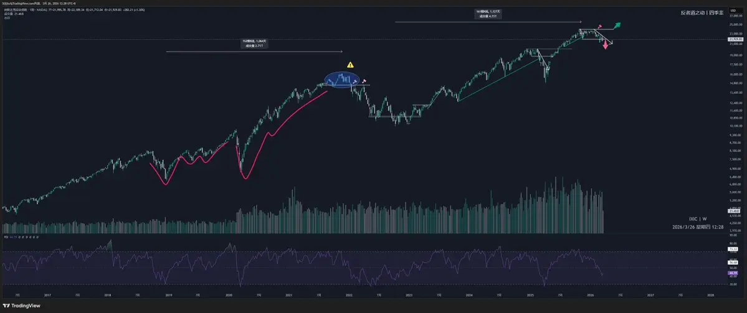The width and height of the screenshot is (747, 313).
Task: Click the 2019 label on the time axis
Action: (169, 296)
